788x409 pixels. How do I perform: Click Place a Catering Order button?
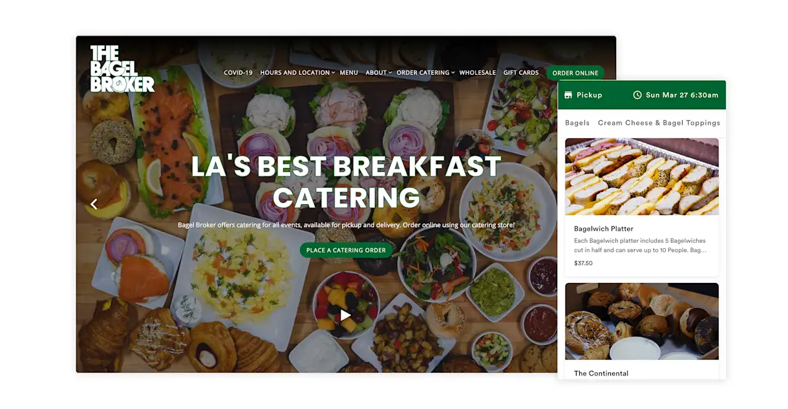point(346,250)
